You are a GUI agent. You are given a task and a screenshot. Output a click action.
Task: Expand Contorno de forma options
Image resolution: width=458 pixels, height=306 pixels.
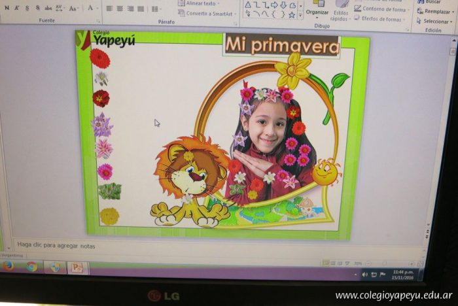[384, 8]
